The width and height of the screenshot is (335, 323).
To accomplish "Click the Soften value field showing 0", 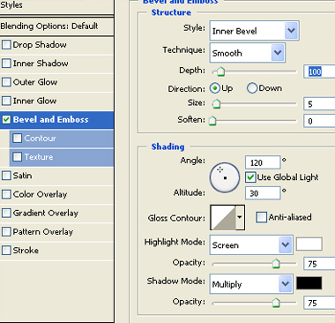I will click(x=319, y=121).
